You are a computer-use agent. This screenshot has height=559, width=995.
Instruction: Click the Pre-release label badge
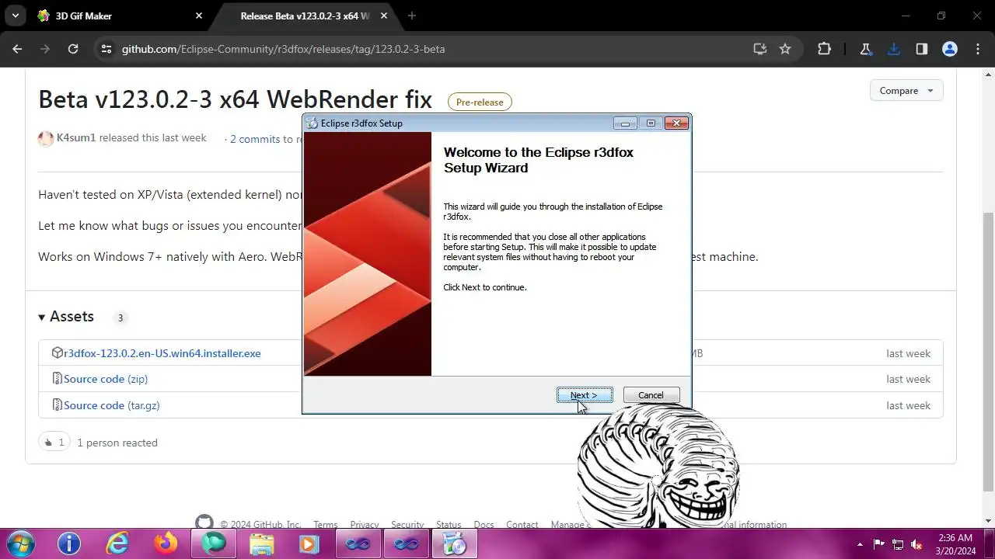click(x=480, y=102)
